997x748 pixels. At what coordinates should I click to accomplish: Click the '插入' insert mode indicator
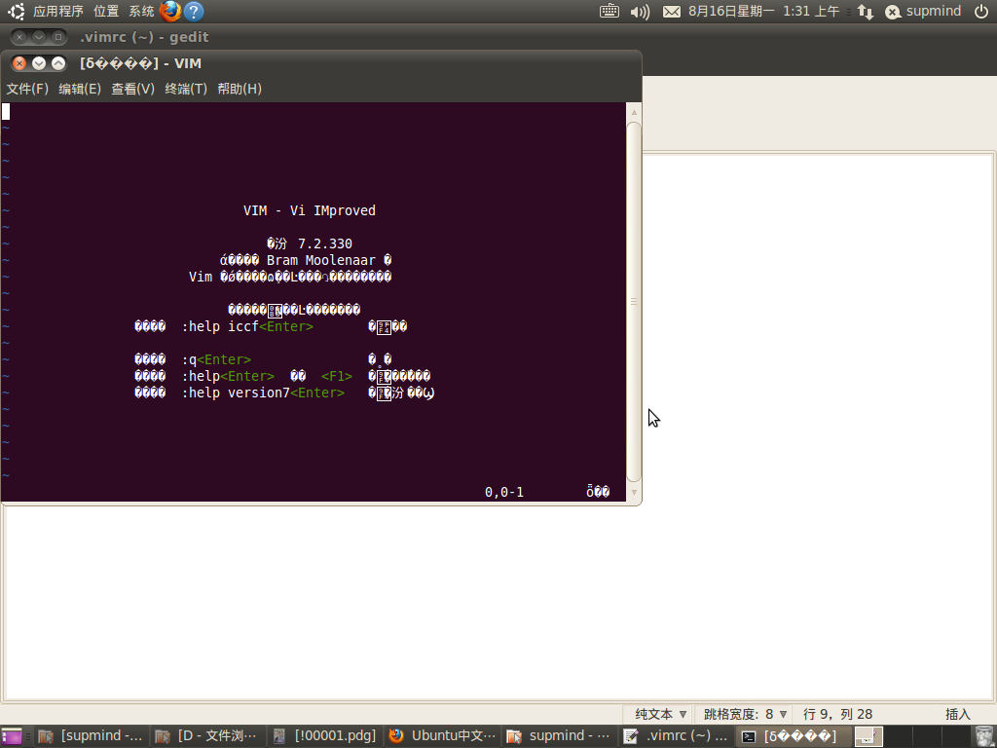click(x=958, y=714)
